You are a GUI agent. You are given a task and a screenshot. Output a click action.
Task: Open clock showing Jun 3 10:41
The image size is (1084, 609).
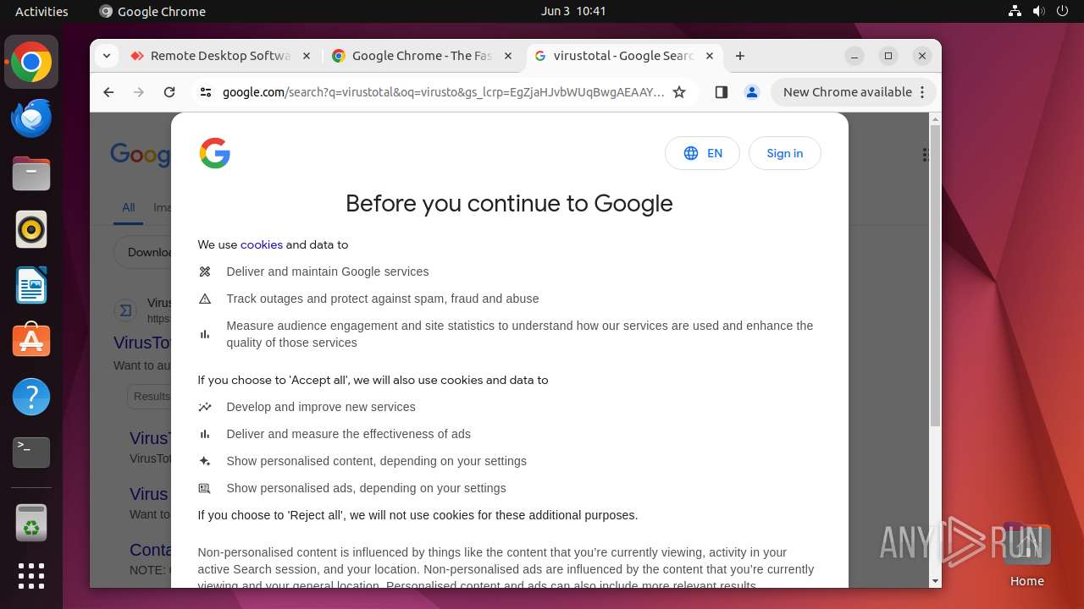[573, 11]
